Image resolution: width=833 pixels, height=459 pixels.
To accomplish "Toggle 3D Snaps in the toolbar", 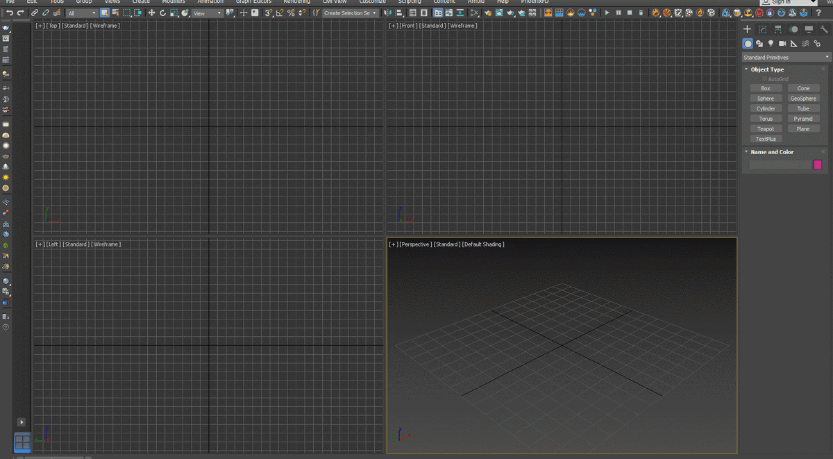I will coord(269,12).
